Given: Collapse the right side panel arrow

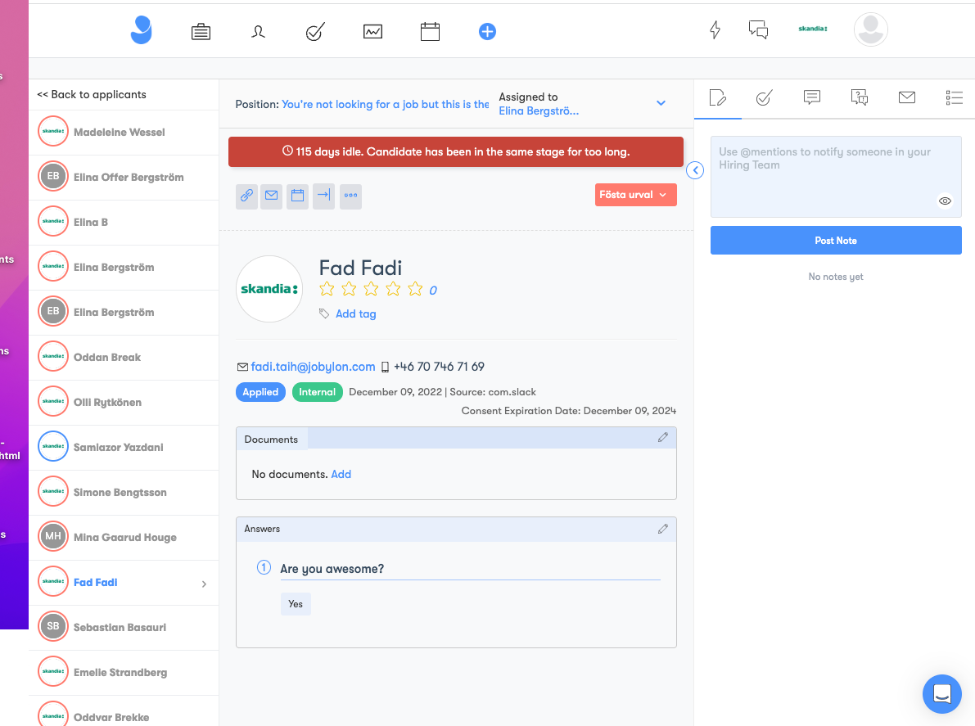Looking at the screenshot, I should click(x=694, y=170).
